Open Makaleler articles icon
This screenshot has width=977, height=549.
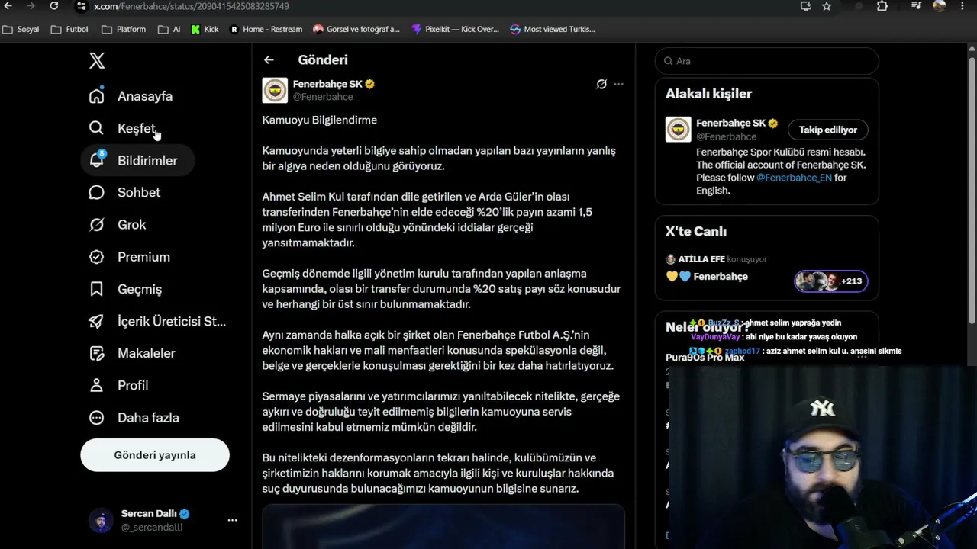click(x=96, y=353)
